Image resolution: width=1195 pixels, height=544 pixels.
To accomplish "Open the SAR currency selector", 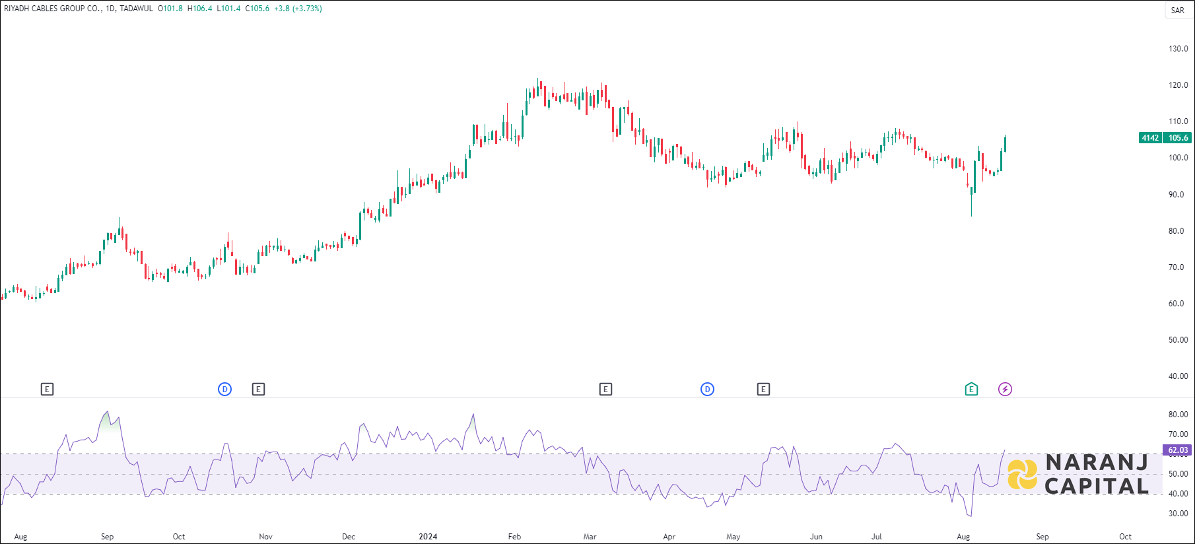I will click(1178, 10).
